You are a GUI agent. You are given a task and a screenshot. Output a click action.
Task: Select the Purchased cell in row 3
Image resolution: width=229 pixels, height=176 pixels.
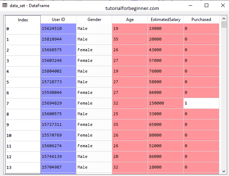click(x=201, y=60)
